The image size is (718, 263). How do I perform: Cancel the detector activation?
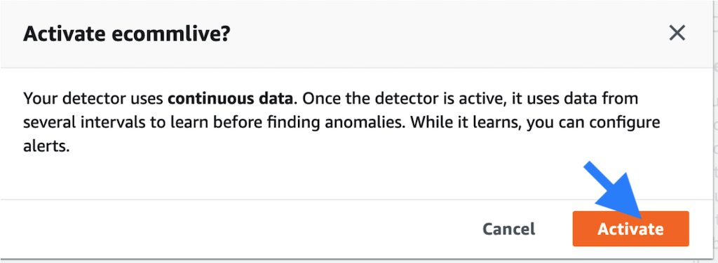508,229
